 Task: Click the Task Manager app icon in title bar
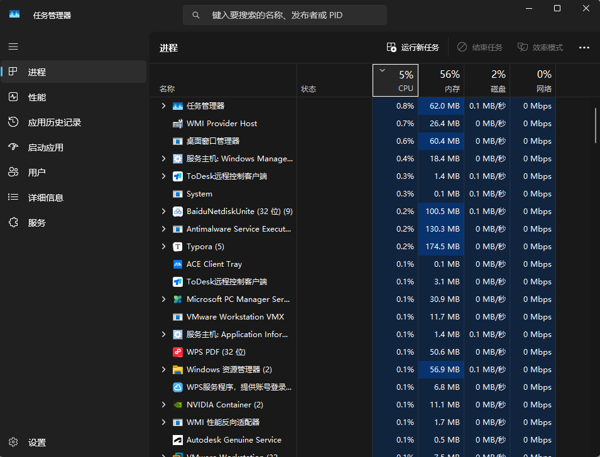(14, 14)
